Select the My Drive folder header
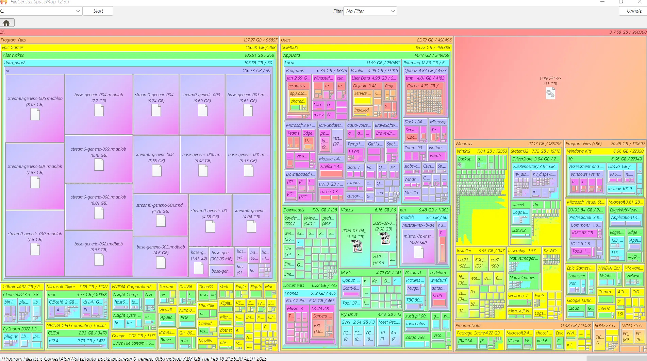 click(x=371, y=314)
